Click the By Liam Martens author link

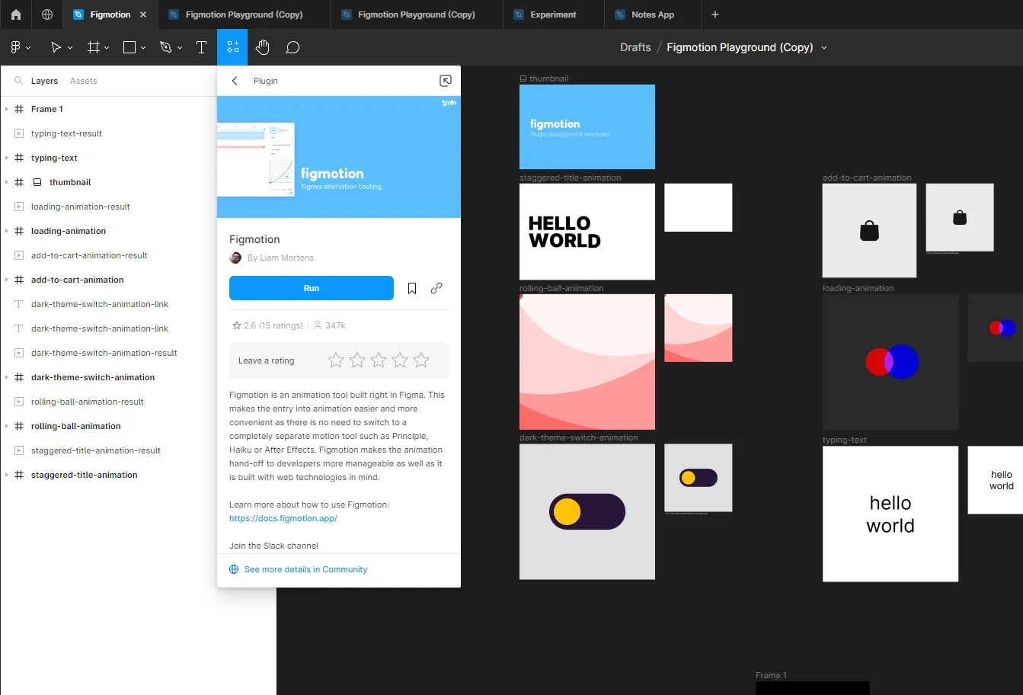point(280,258)
